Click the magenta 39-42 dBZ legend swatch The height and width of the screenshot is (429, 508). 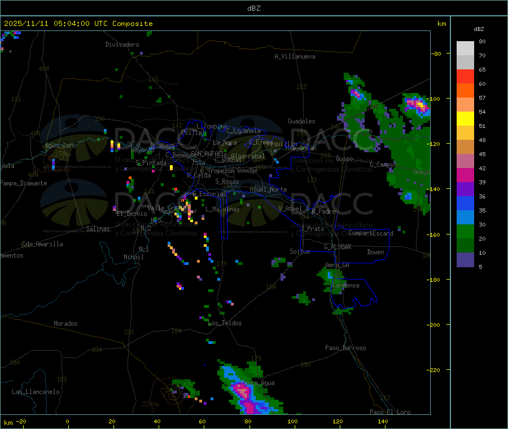pos(465,175)
